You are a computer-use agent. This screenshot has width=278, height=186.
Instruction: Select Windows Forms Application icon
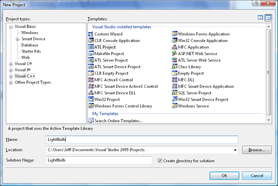coord(175,34)
